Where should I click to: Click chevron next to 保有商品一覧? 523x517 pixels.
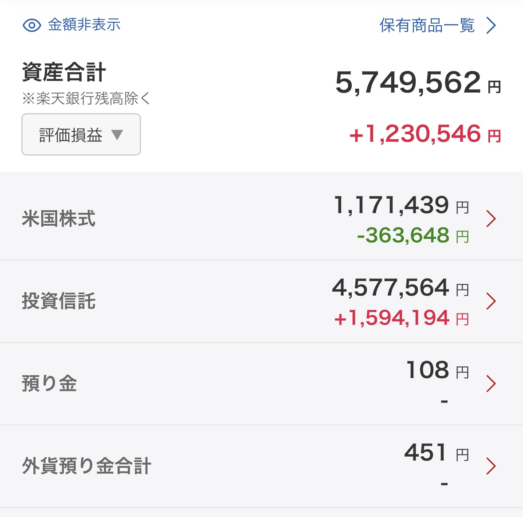point(491,26)
